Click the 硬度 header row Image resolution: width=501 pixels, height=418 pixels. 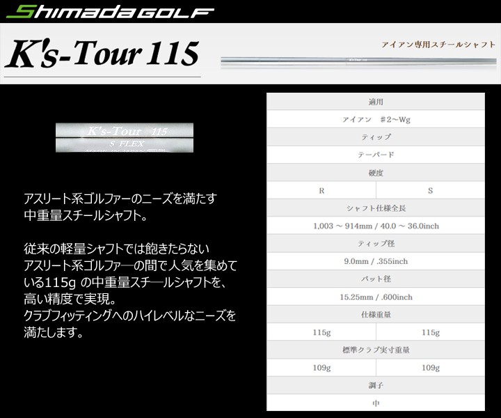coord(376,172)
